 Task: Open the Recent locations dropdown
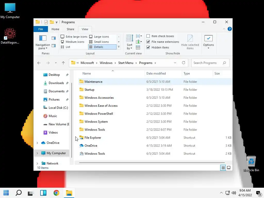coord(56,63)
